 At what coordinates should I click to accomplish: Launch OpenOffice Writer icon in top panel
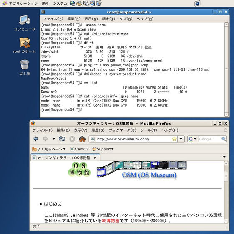point(86,3)
